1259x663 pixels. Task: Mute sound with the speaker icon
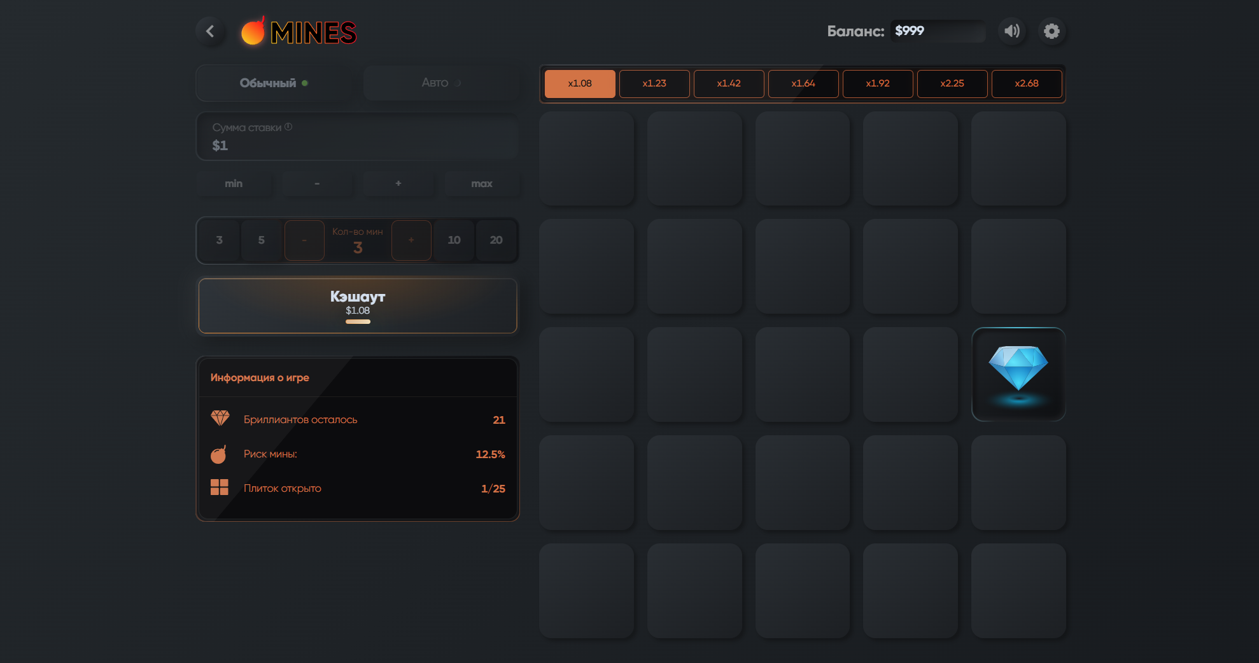1012,31
